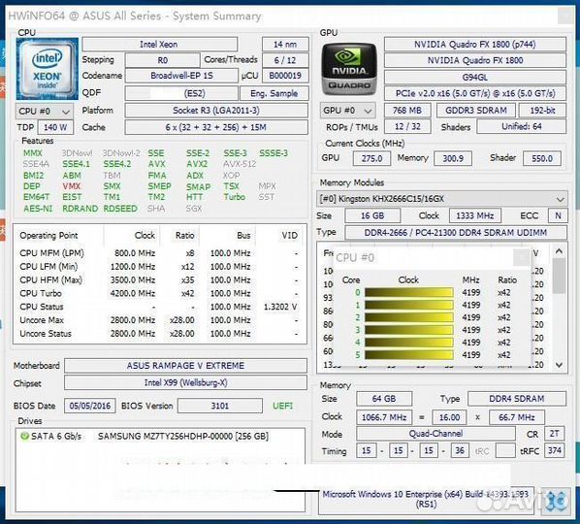Click the BIOS date 05/05/2016 field

point(90,406)
